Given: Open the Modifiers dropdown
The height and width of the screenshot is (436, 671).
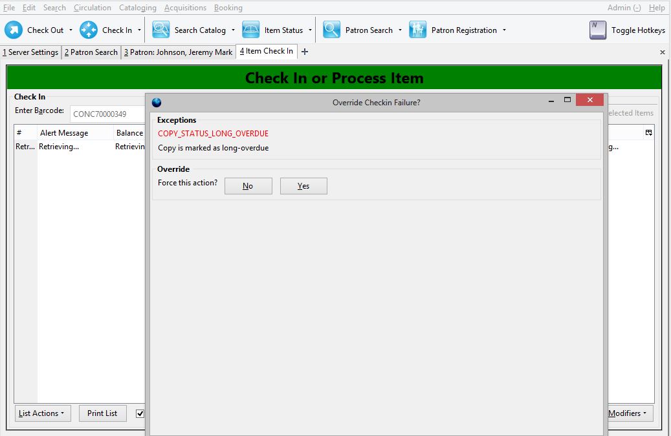Looking at the screenshot, I should click(x=628, y=413).
